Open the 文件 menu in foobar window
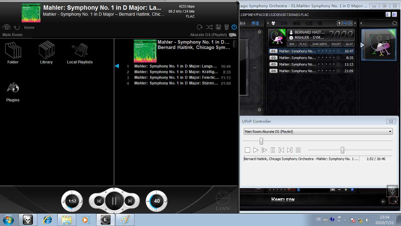Viewport: 401px width, 226px height. coord(284,23)
